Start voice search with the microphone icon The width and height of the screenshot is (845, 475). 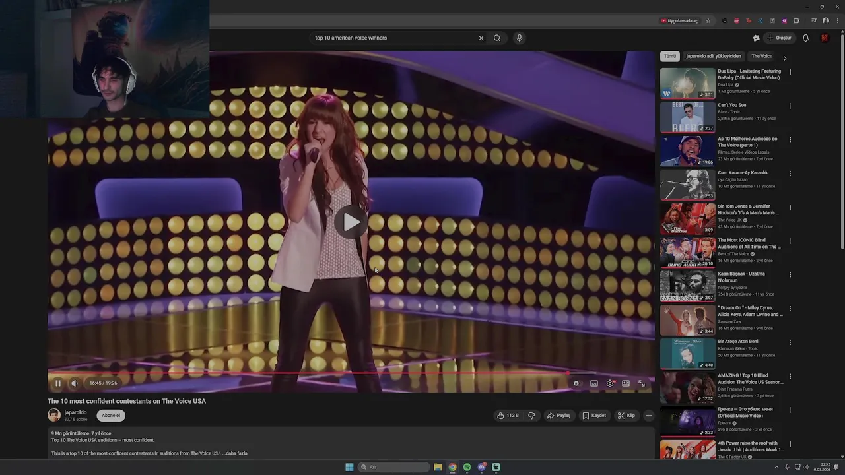pos(520,38)
